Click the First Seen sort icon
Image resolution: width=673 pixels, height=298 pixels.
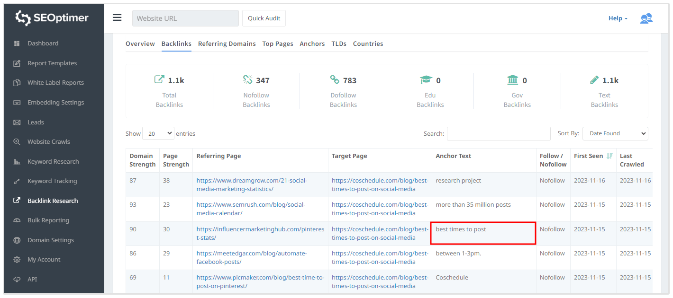click(609, 156)
